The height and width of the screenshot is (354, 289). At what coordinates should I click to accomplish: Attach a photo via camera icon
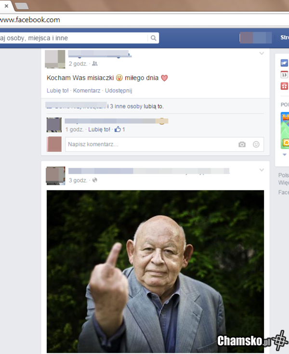[242, 144]
